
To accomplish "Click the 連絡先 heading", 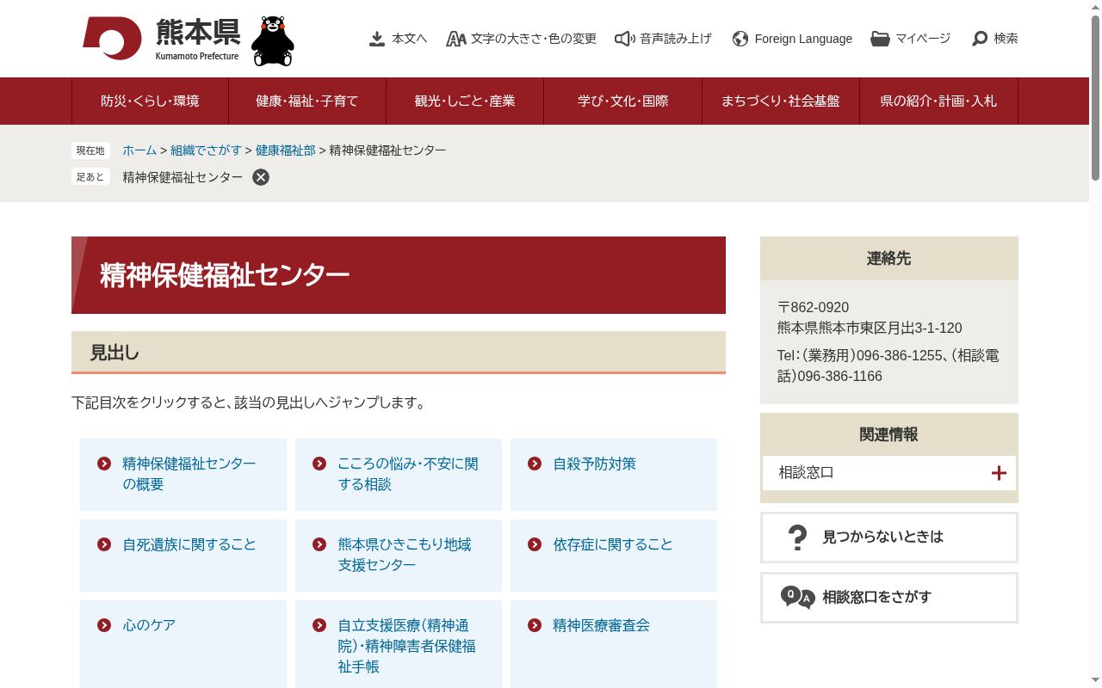I will [x=889, y=258].
